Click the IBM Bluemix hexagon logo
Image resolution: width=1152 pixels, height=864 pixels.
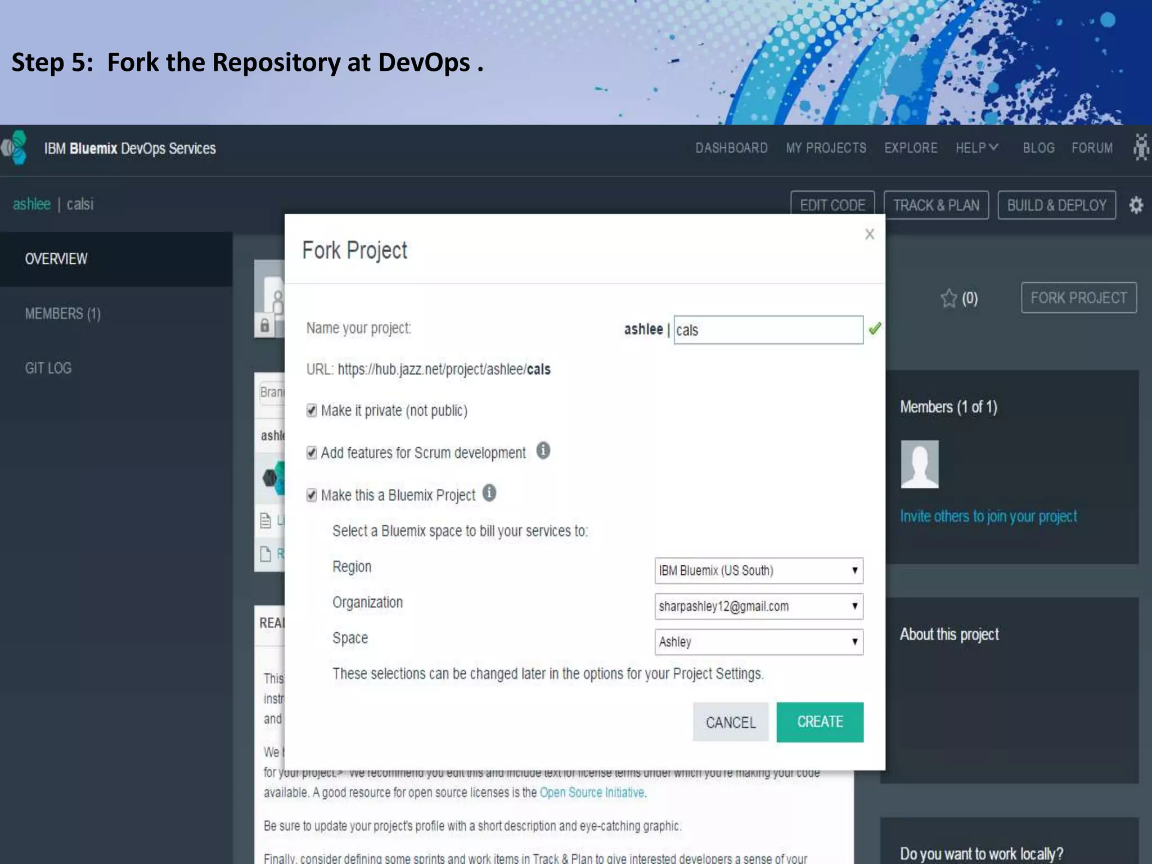coord(14,147)
